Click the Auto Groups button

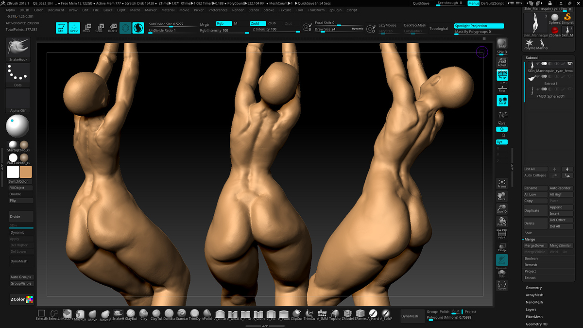click(x=21, y=277)
